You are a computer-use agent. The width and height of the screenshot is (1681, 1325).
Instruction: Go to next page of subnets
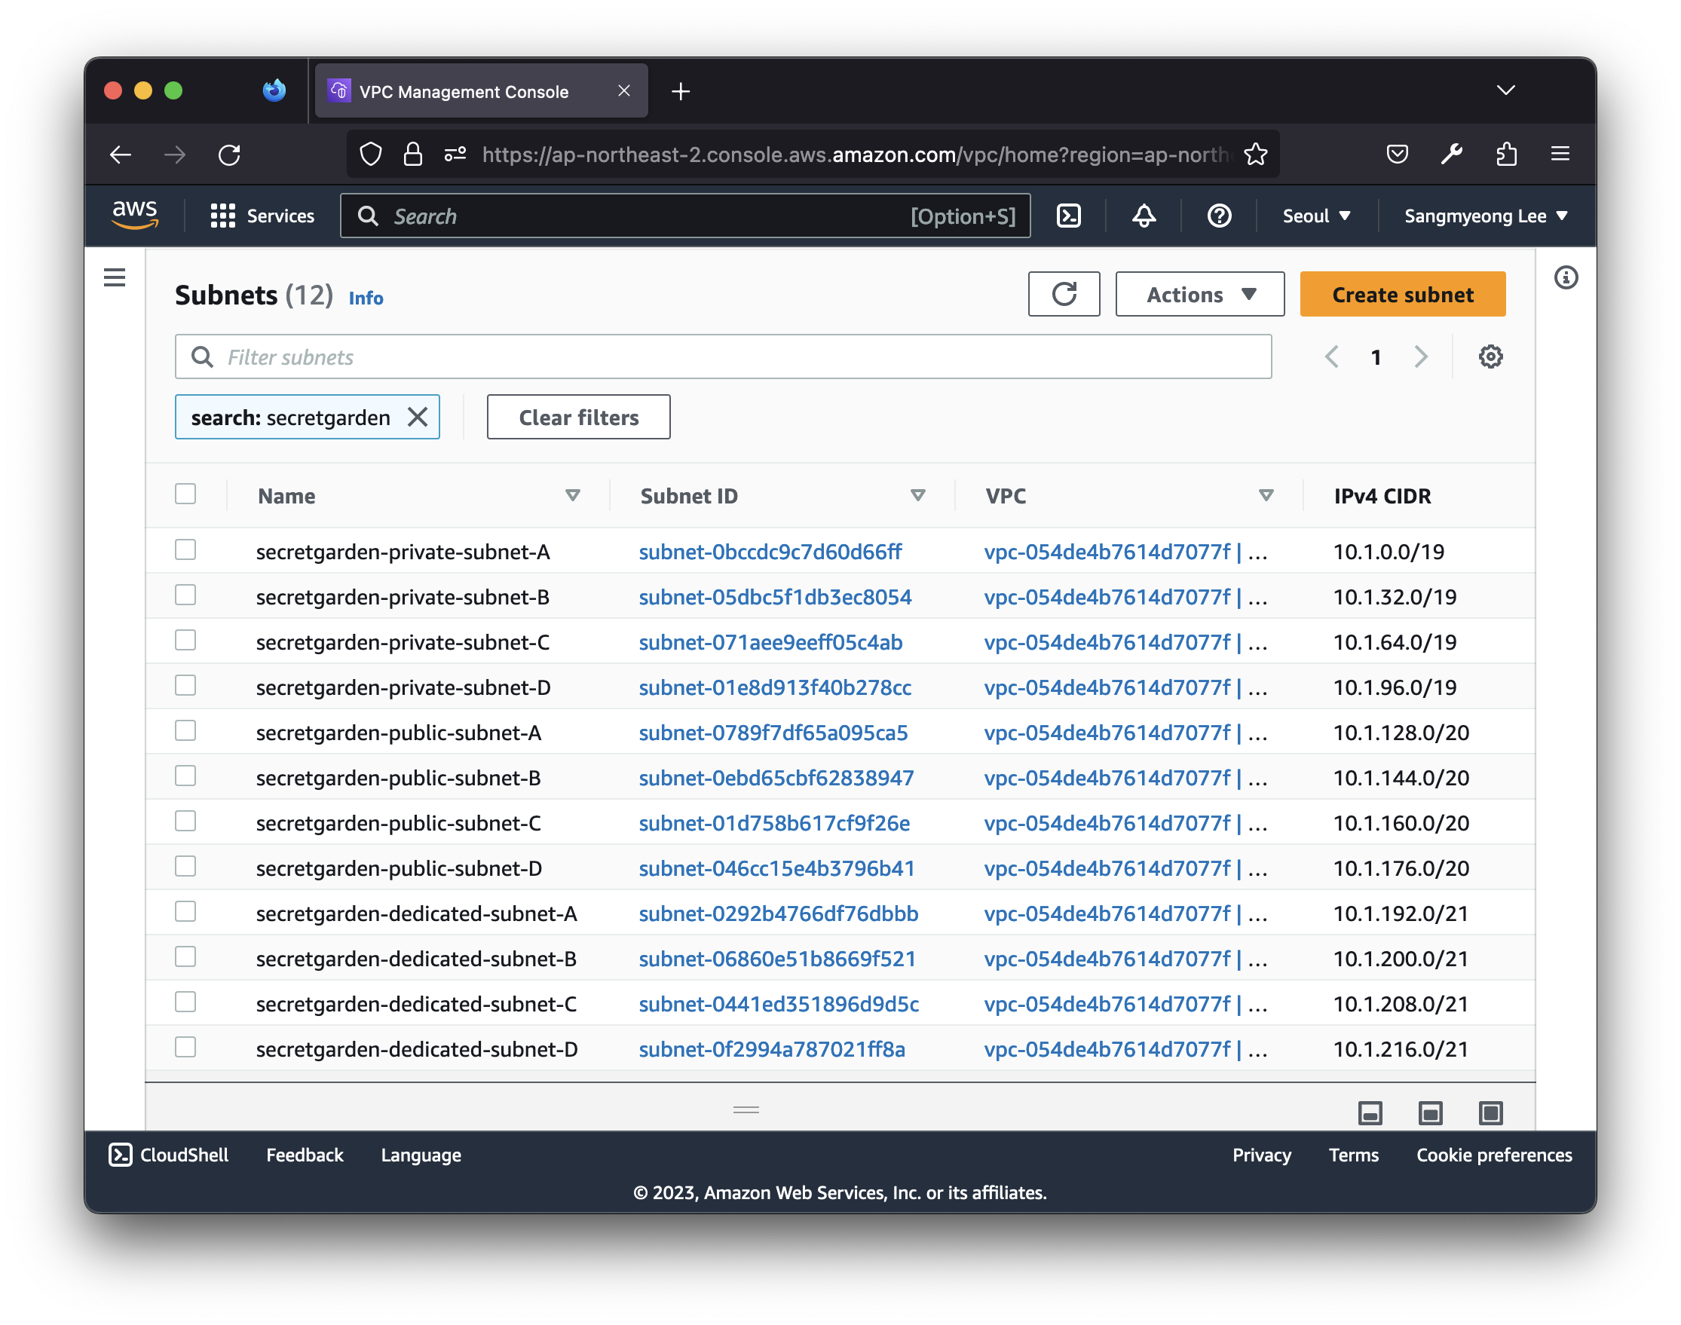(1420, 356)
